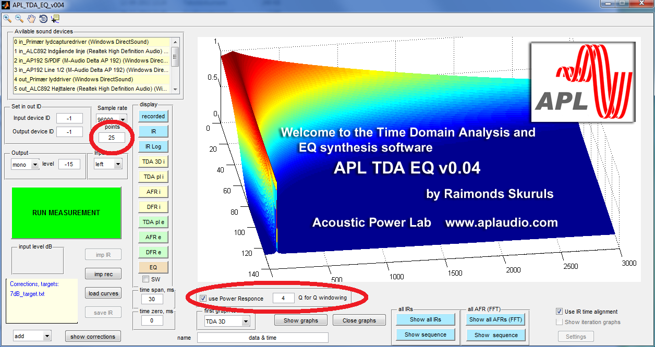This screenshot has height=347, width=655.
Task: Click Show sequence under all AFR (FFT)
Action: (x=495, y=335)
